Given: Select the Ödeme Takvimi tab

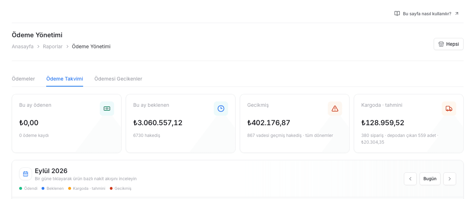Looking at the screenshot, I should (65, 79).
